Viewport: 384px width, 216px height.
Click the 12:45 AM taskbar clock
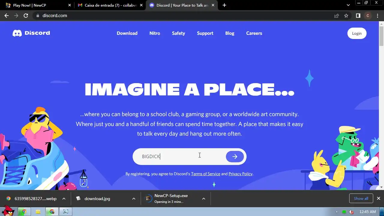tap(367, 212)
